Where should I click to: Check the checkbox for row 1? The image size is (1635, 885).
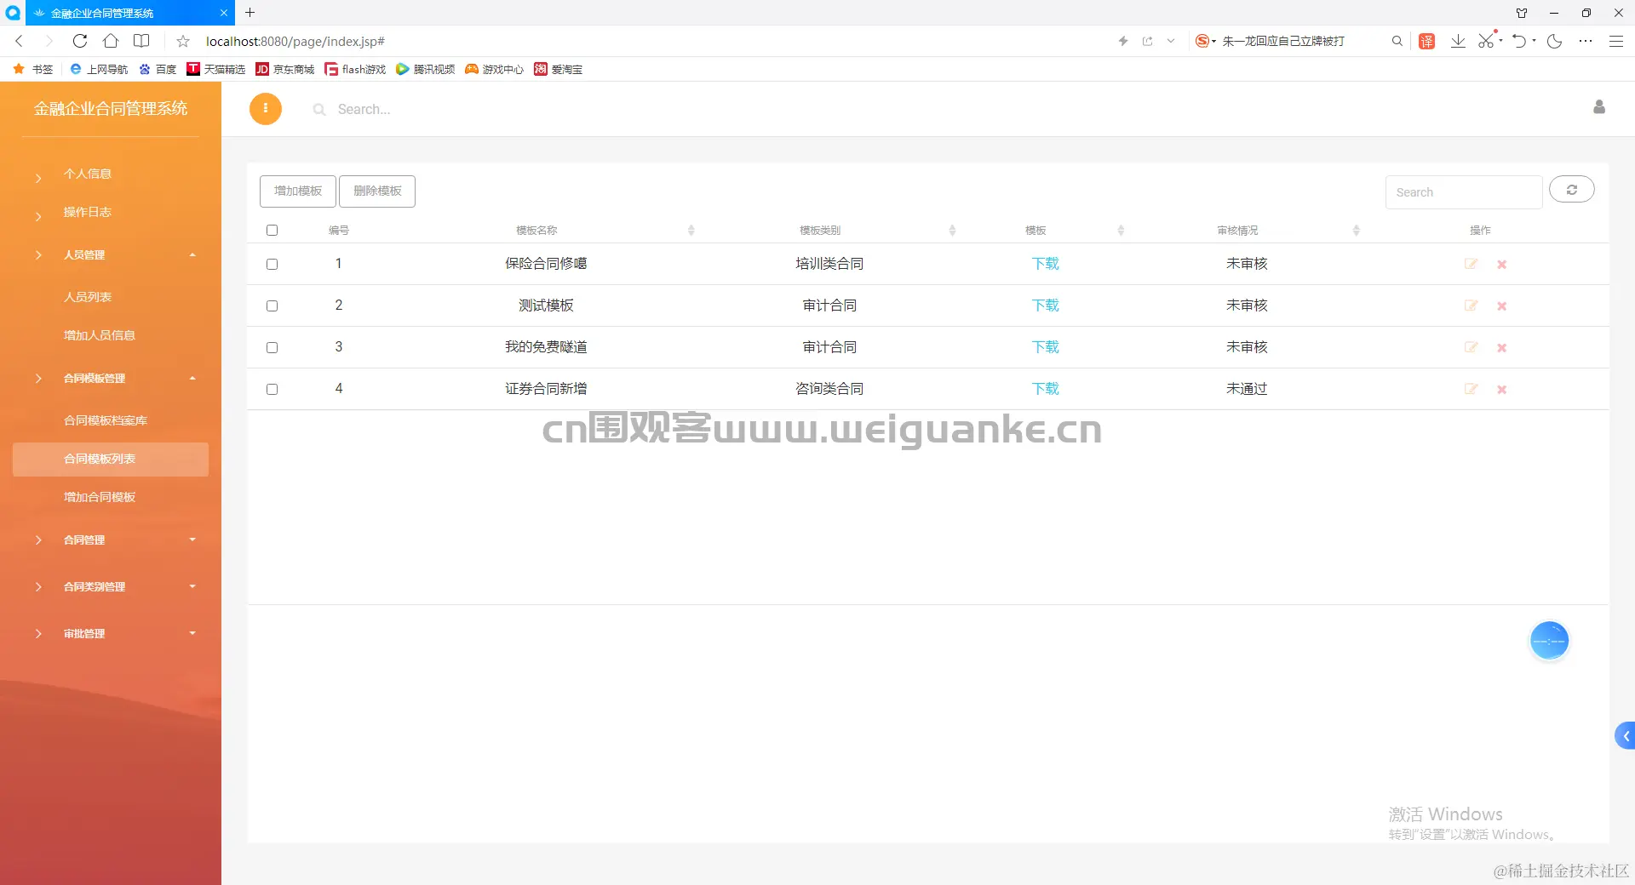point(272,265)
